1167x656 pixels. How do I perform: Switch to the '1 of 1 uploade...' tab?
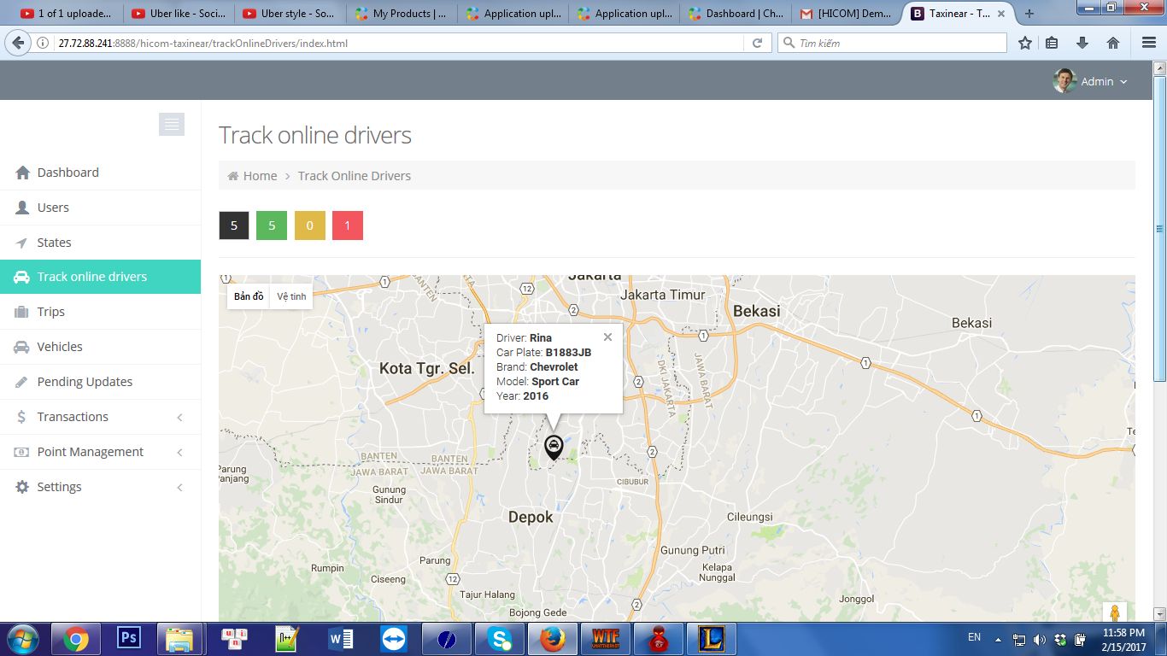(x=67, y=14)
